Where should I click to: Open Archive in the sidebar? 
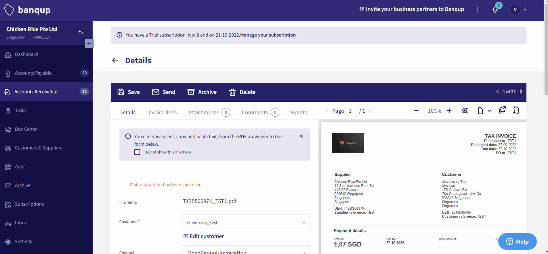[x=46, y=185]
